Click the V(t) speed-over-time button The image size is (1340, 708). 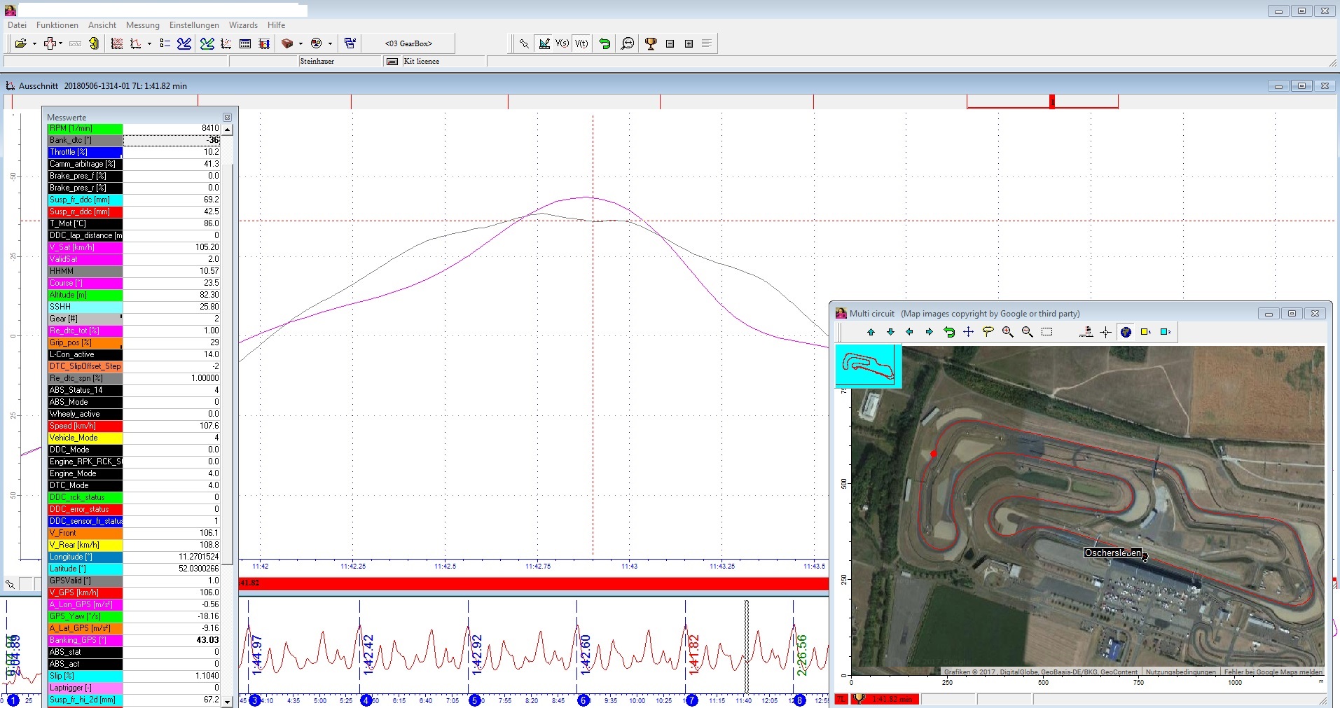click(x=581, y=43)
